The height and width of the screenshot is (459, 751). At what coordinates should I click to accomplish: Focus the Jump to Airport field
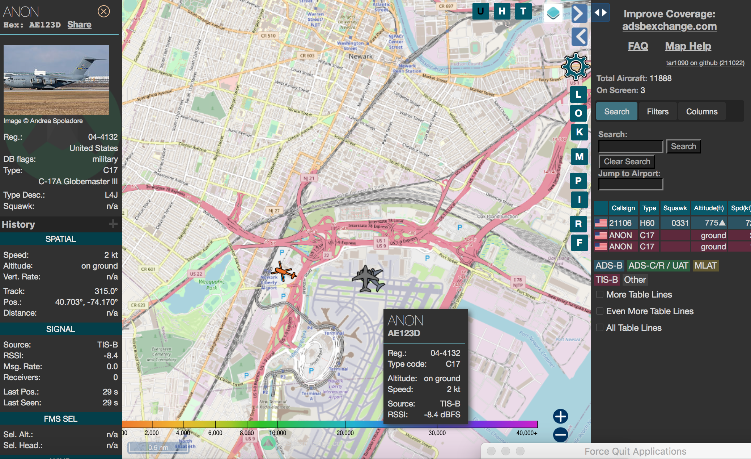[631, 184]
